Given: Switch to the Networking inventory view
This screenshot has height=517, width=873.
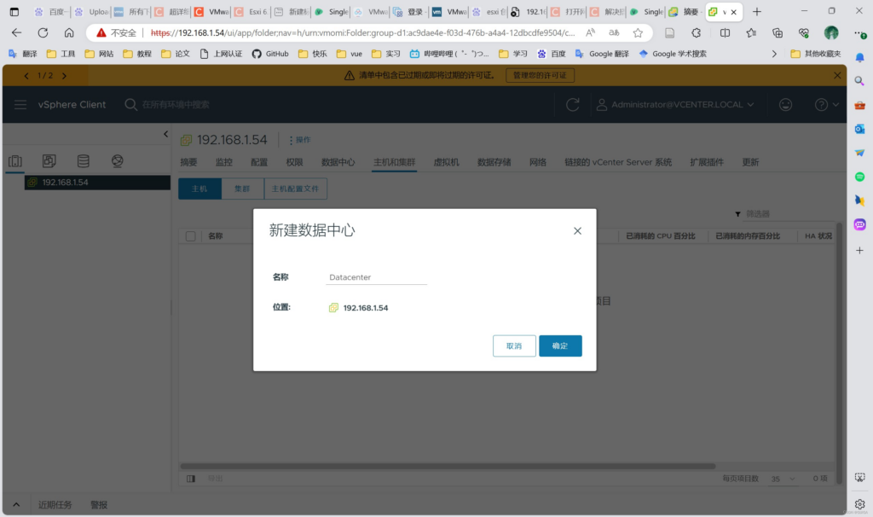Looking at the screenshot, I should click(118, 161).
